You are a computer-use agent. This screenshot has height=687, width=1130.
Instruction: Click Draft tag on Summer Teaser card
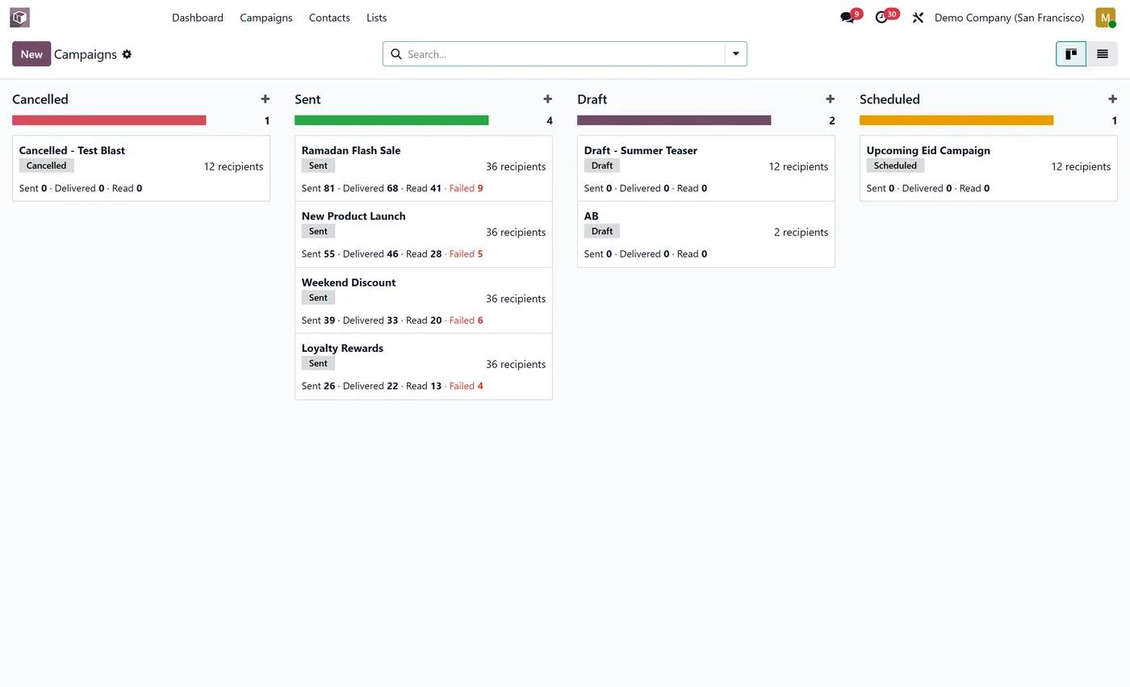click(602, 165)
